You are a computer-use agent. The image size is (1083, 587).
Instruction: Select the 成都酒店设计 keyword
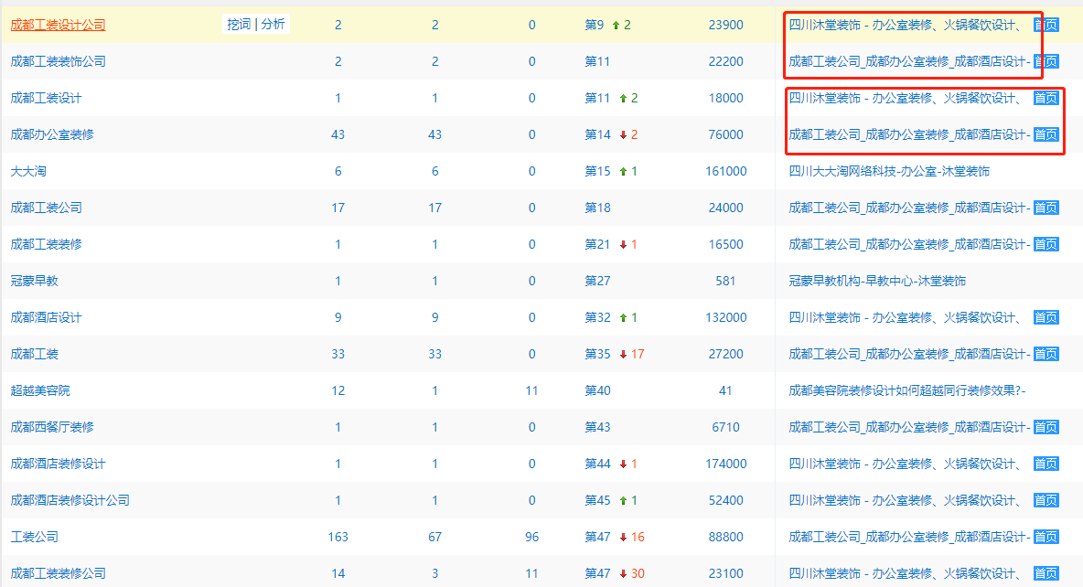47,317
